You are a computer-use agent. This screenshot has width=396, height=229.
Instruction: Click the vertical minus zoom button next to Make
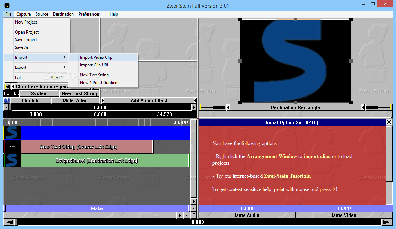[193, 208]
